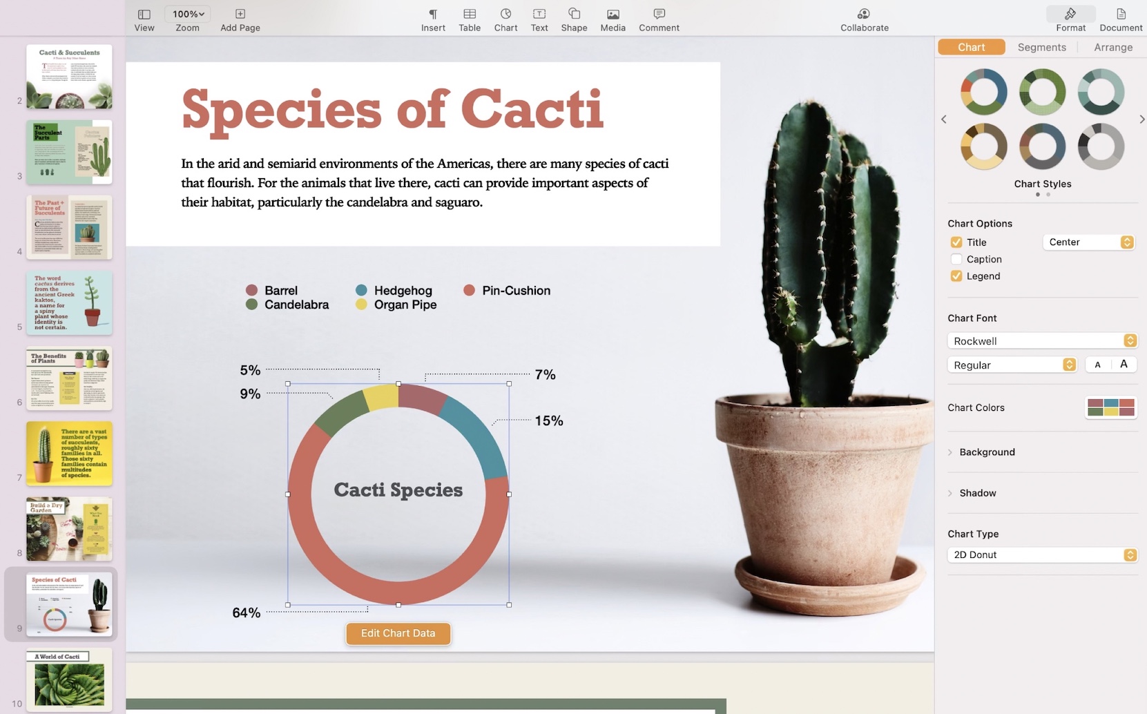
Task: Switch to the Segments tab
Action: tap(1041, 47)
